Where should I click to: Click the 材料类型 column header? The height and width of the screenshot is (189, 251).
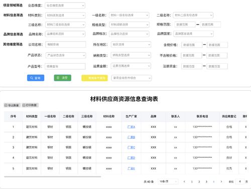(x=32, y=116)
